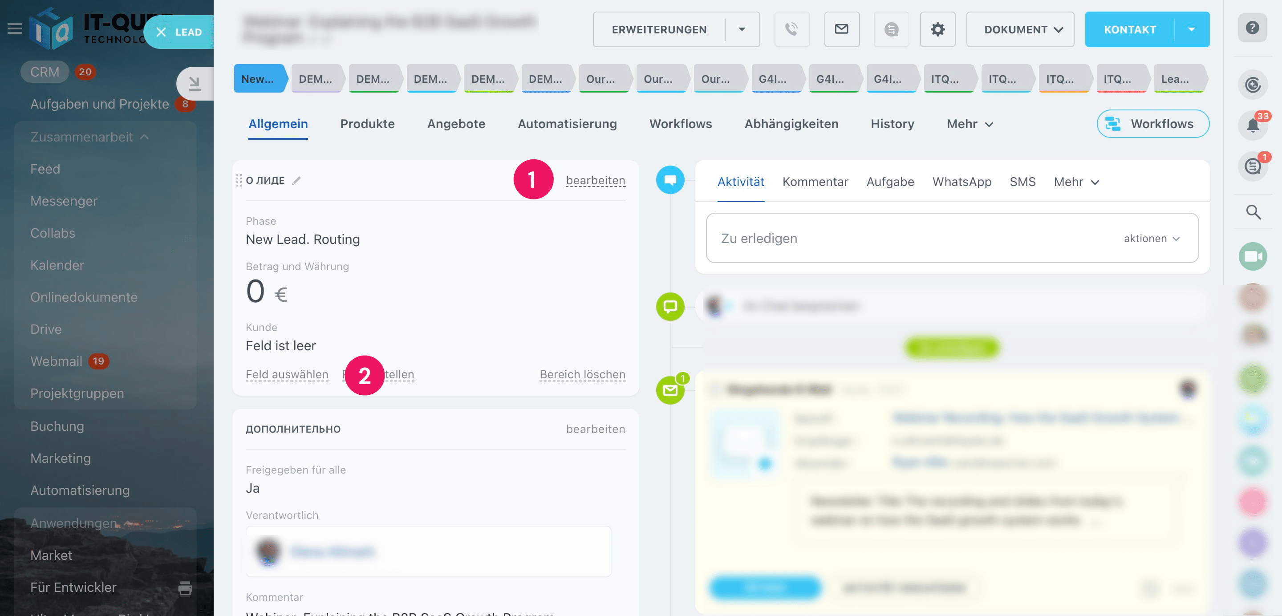Start a video call via camera icon

pyautogui.click(x=1253, y=256)
